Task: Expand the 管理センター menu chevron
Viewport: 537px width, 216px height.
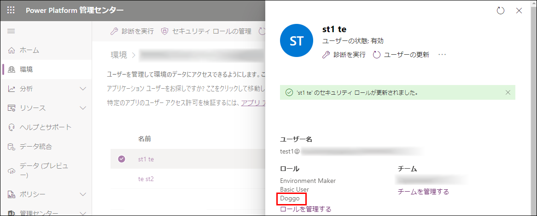Action: tap(83, 213)
